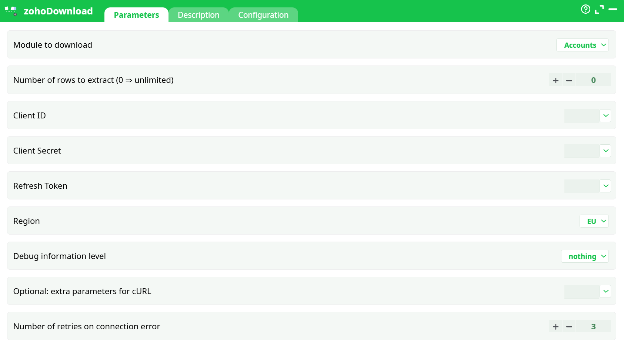Expand the Client ID selection chevron
Image resolution: width=624 pixels, height=343 pixels.
point(605,115)
